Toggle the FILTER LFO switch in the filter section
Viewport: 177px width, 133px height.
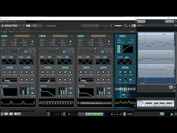127,57
